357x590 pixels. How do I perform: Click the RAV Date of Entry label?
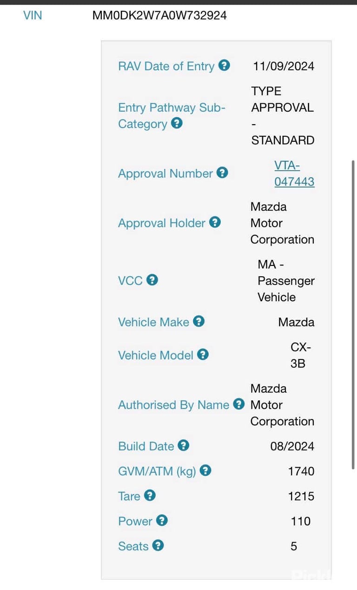tap(166, 66)
